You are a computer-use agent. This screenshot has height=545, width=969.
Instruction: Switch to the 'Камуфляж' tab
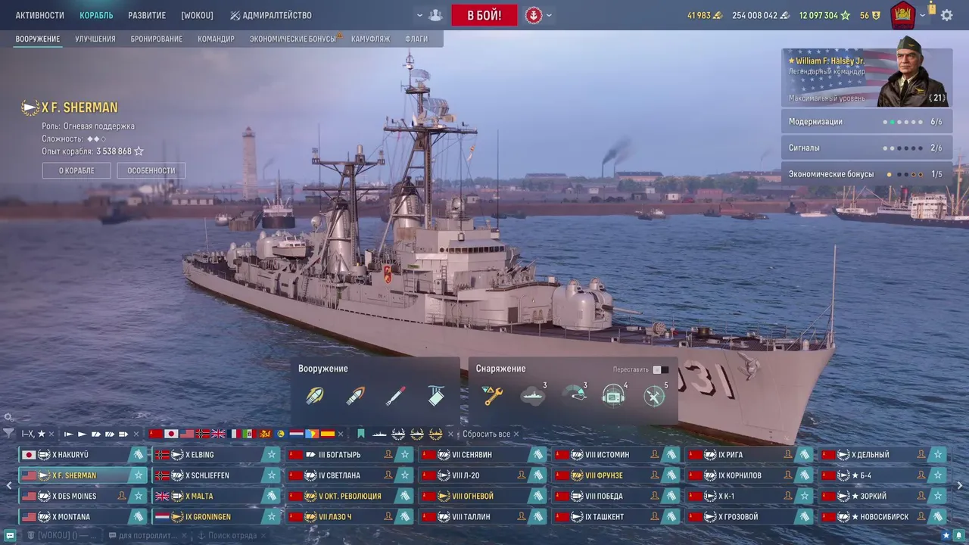(371, 39)
